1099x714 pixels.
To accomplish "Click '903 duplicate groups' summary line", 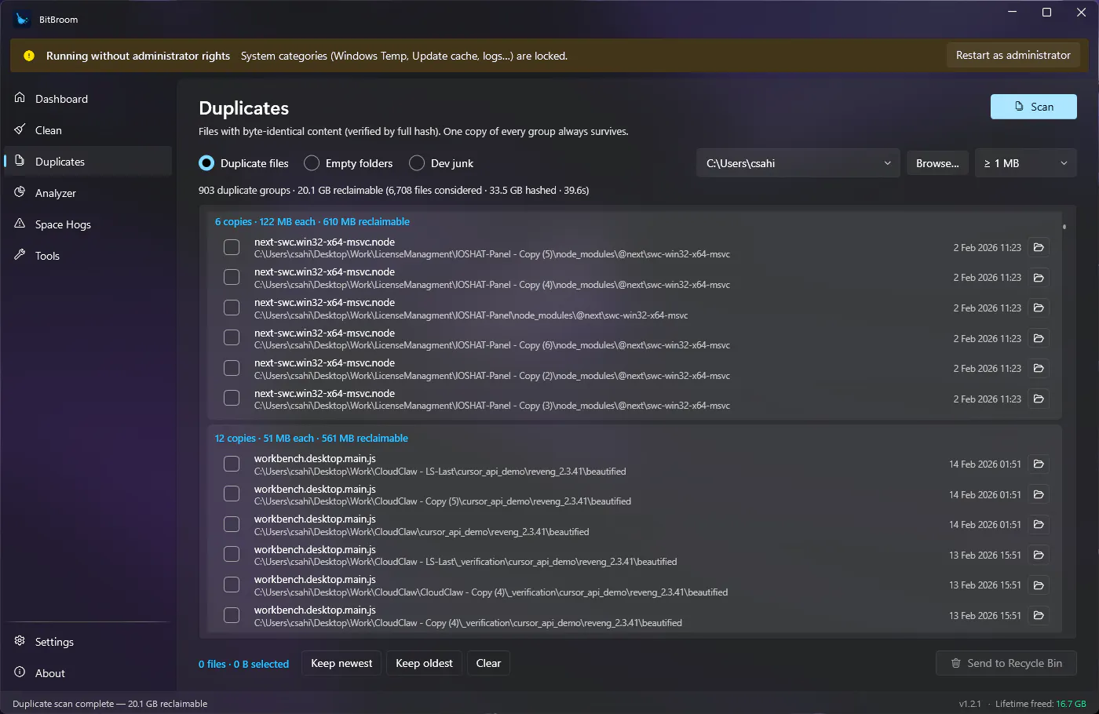I will tap(393, 190).
